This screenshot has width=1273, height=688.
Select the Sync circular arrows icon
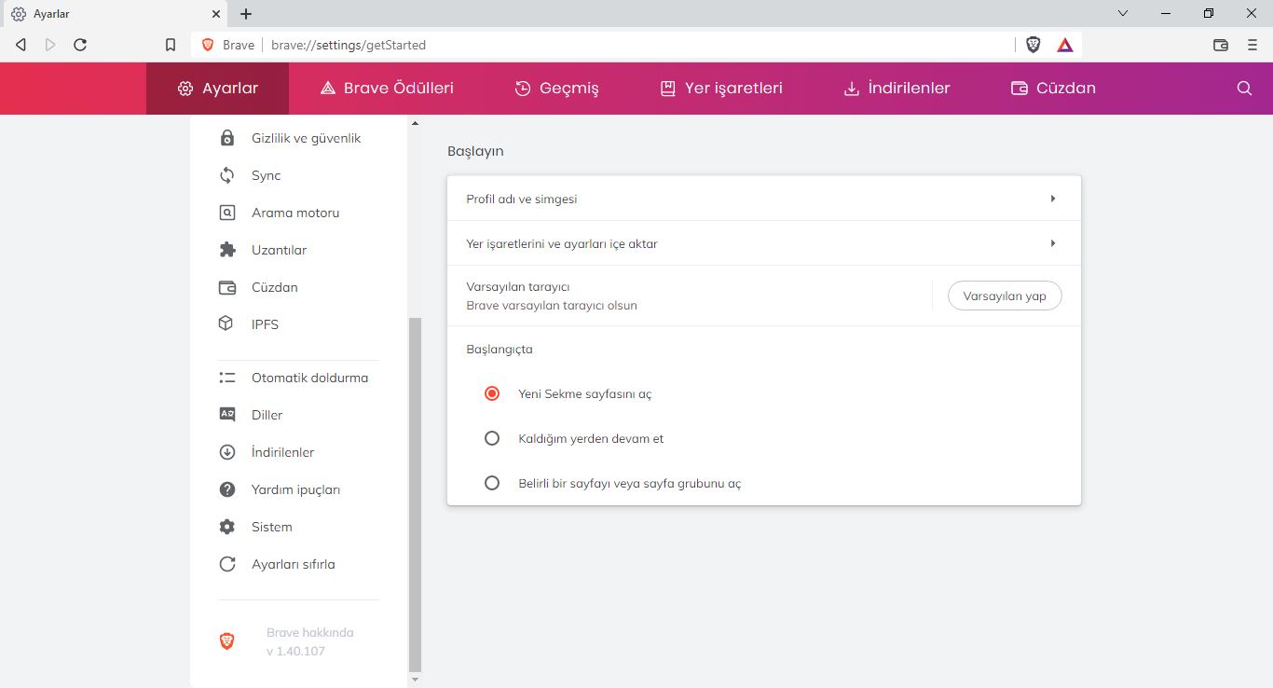coord(226,175)
